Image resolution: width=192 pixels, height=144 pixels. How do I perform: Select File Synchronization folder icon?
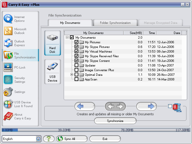tap(8, 55)
